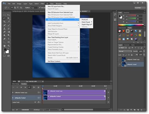Select the Rectangle shape tool
The image size is (149, 114).
8,42
